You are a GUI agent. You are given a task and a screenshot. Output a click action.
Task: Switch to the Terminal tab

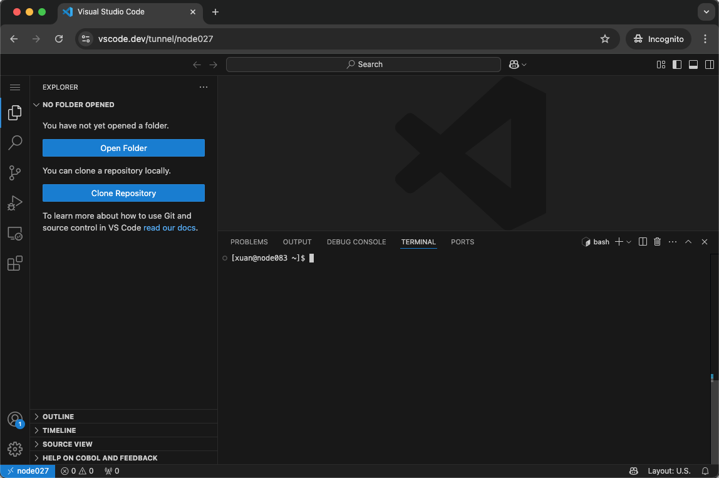418,242
